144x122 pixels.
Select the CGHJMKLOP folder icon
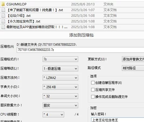point(3,4)
